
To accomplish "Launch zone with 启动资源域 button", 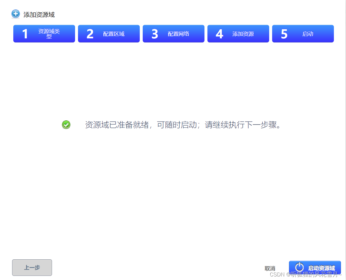I will click(x=315, y=268).
